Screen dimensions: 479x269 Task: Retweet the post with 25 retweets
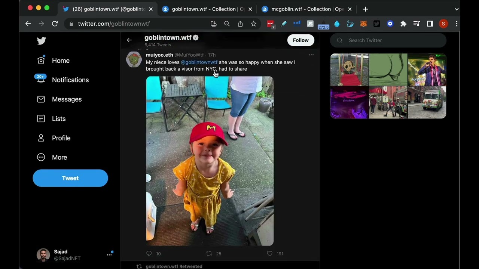[x=209, y=254]
